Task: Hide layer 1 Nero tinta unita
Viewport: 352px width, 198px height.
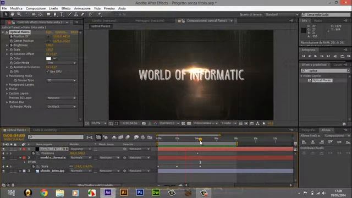Action: coord(3,149)
